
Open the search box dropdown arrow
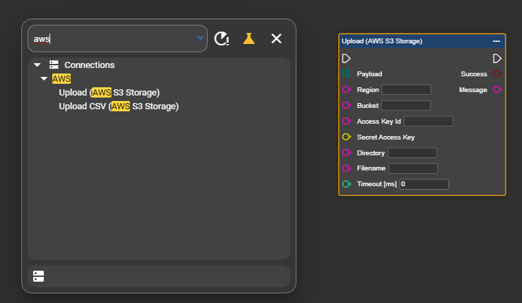tap(200, 38)
